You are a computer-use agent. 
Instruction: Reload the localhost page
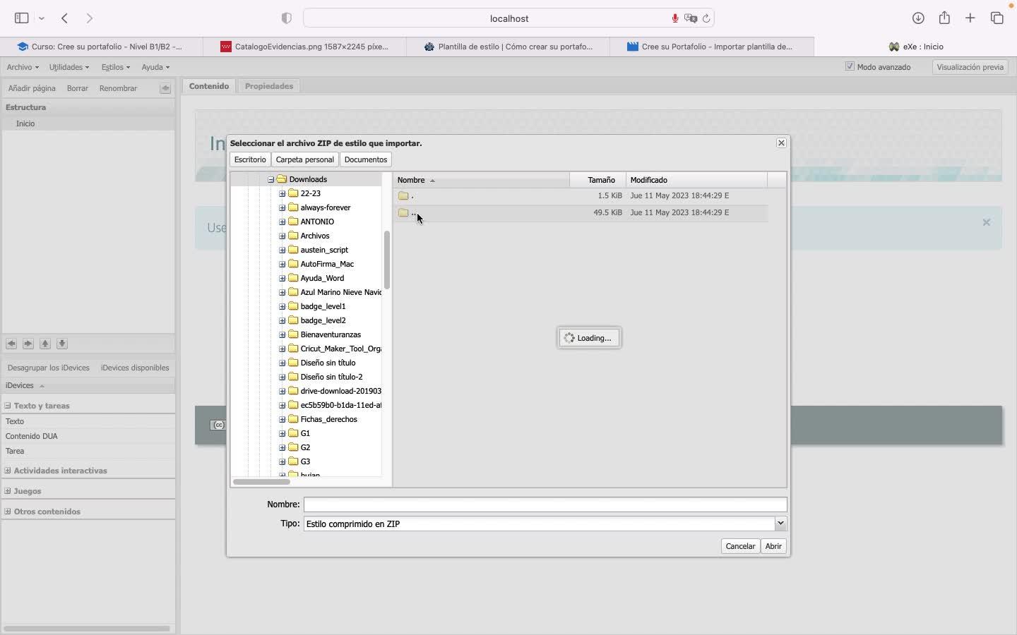pos(706,18)
